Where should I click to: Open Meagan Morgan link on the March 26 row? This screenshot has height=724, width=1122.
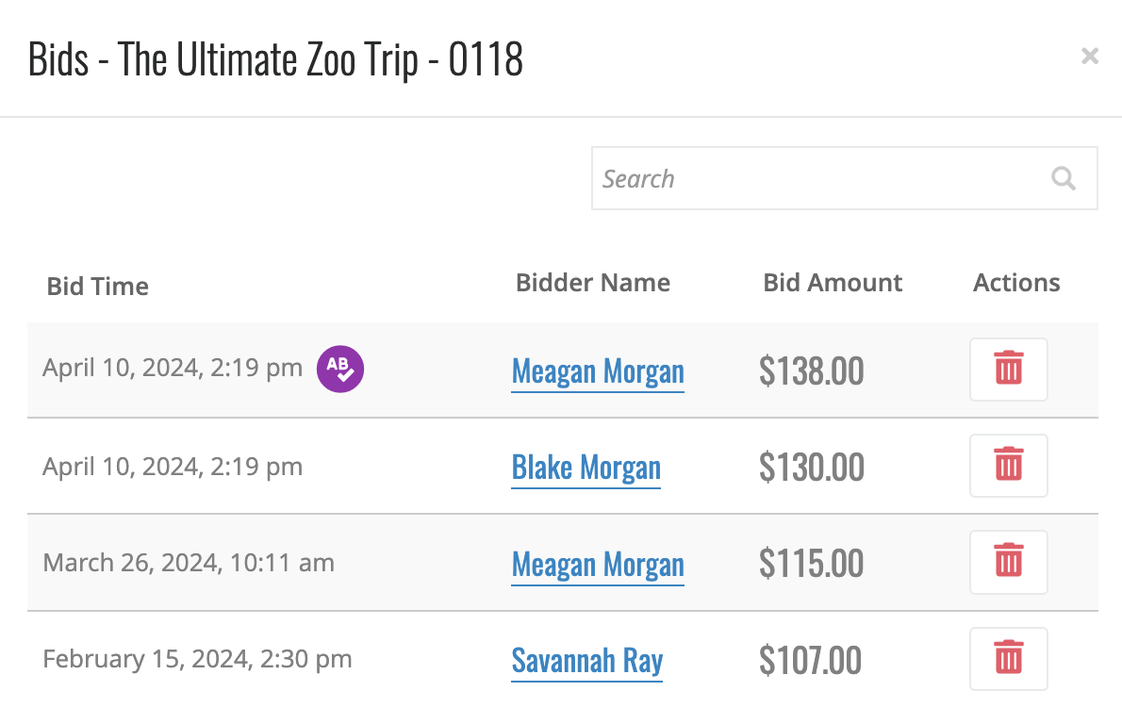[598, 565]
